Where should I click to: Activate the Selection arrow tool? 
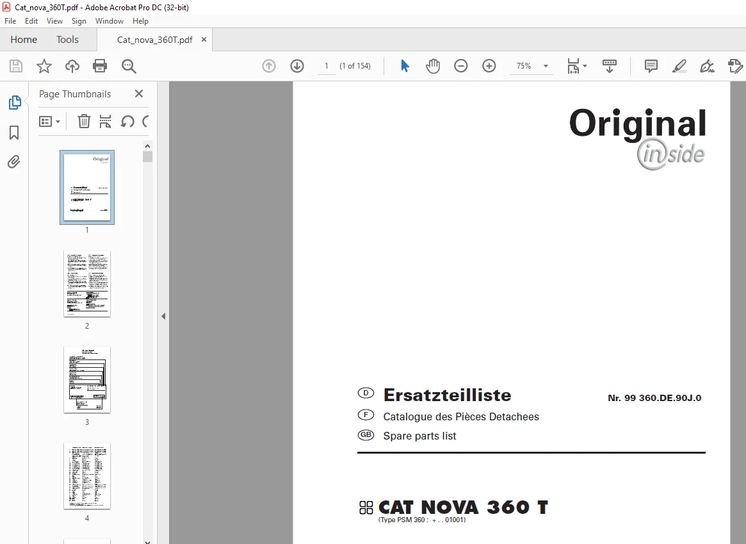405,66
